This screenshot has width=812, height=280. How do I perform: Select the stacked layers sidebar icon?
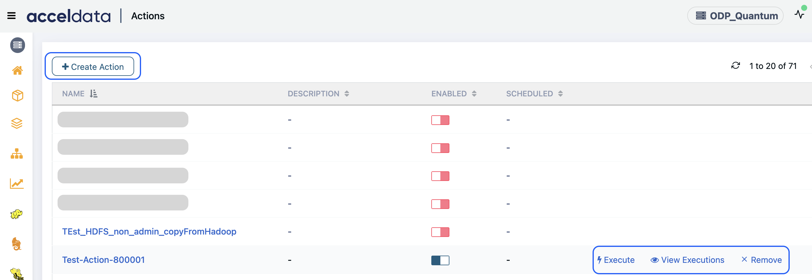click(17, 123)
